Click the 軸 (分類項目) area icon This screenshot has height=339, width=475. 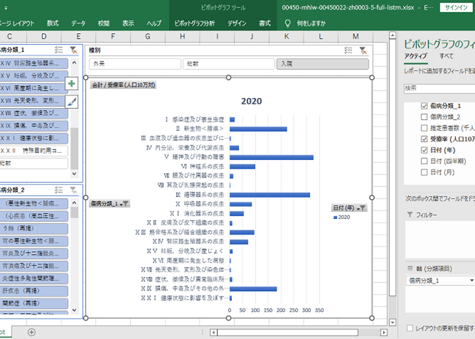pos(410,268)
